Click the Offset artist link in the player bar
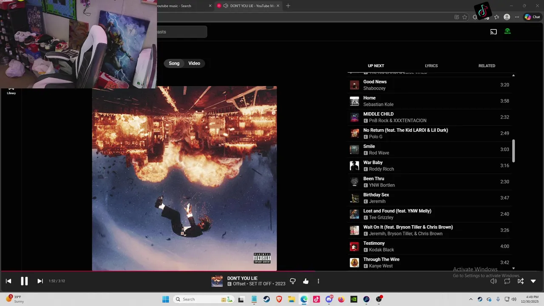Image resolution: width=544 pixels, height=306 pixels. (239, 284)
